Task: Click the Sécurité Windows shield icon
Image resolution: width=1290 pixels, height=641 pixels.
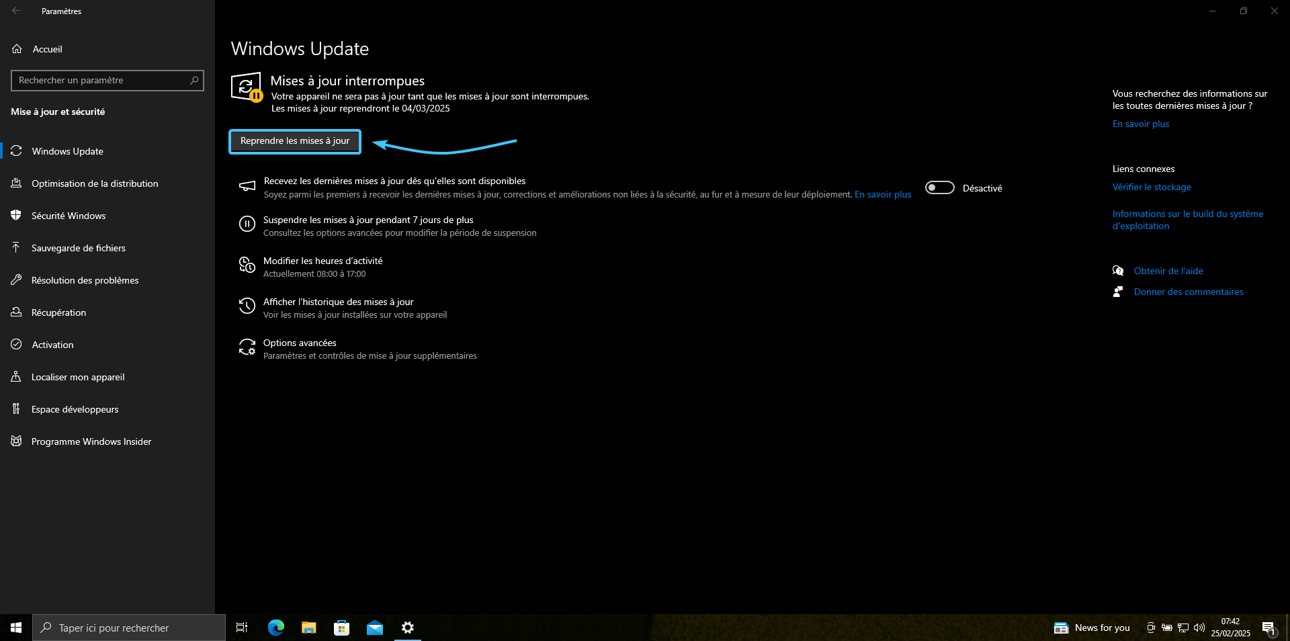Action: pyautogui.click(x=17, y=216)
